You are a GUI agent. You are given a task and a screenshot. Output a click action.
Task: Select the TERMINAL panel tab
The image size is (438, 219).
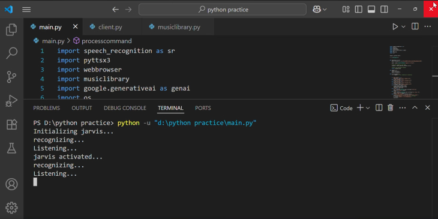coord(170,108)
